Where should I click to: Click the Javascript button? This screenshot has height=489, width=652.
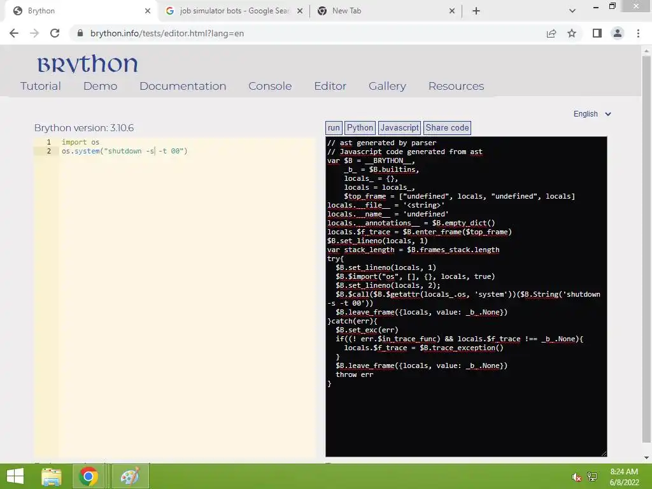click(399, 127)
